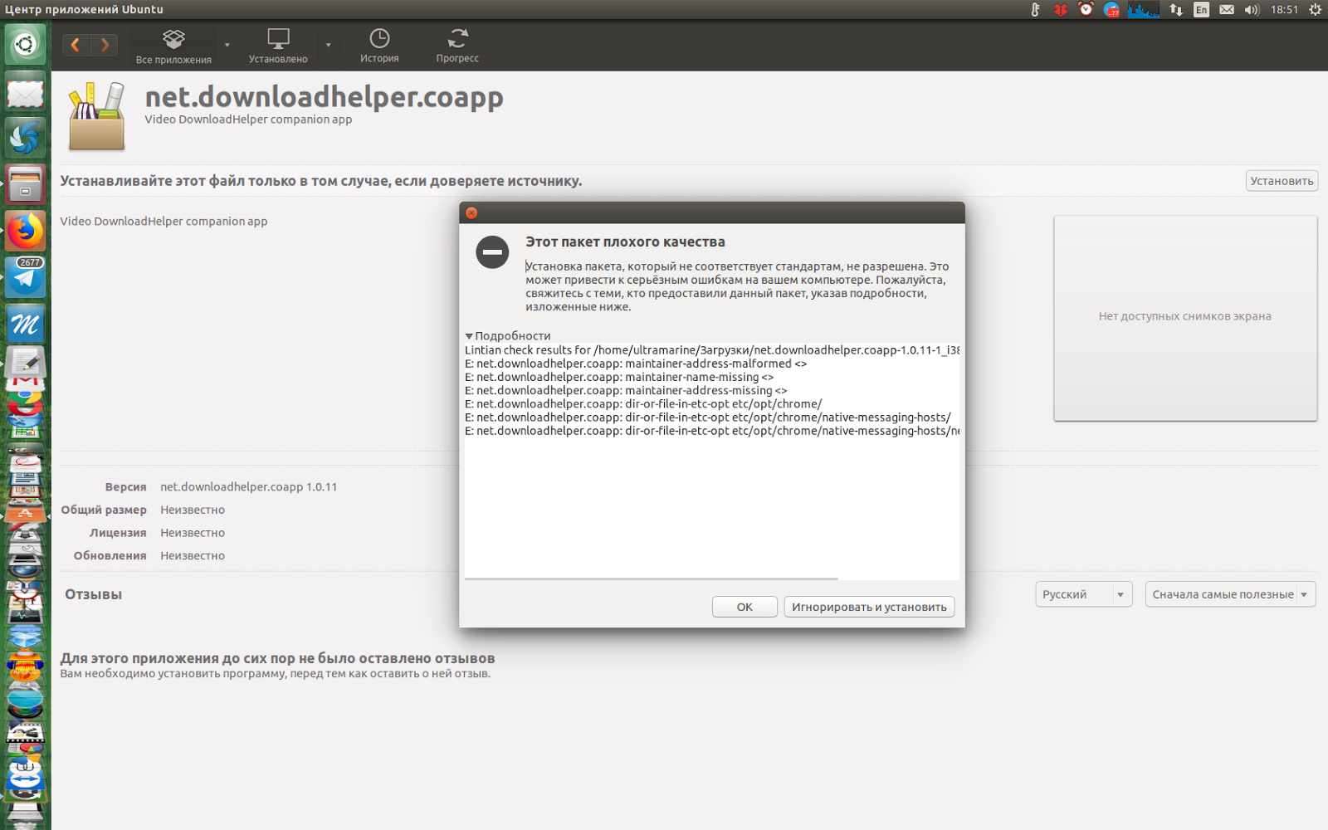Open Telegram with the 2677 badge
The width and height of the screenshot is (1328, 830).
pyautogui.click(x=25, y=276)
